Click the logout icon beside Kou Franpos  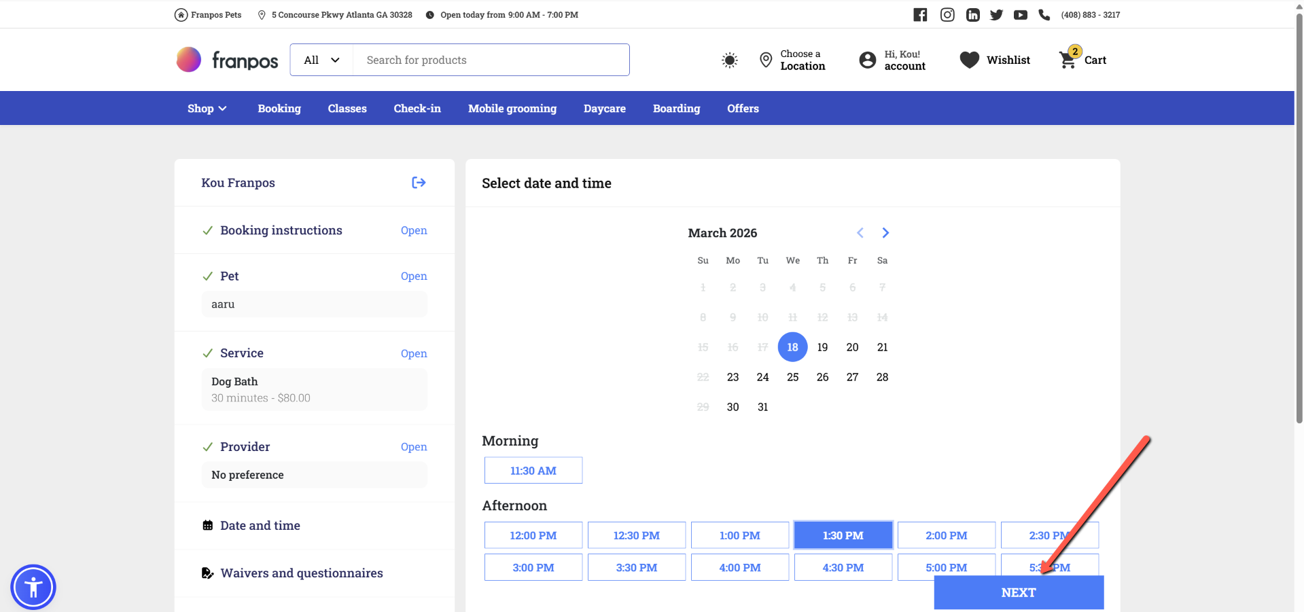419,183
